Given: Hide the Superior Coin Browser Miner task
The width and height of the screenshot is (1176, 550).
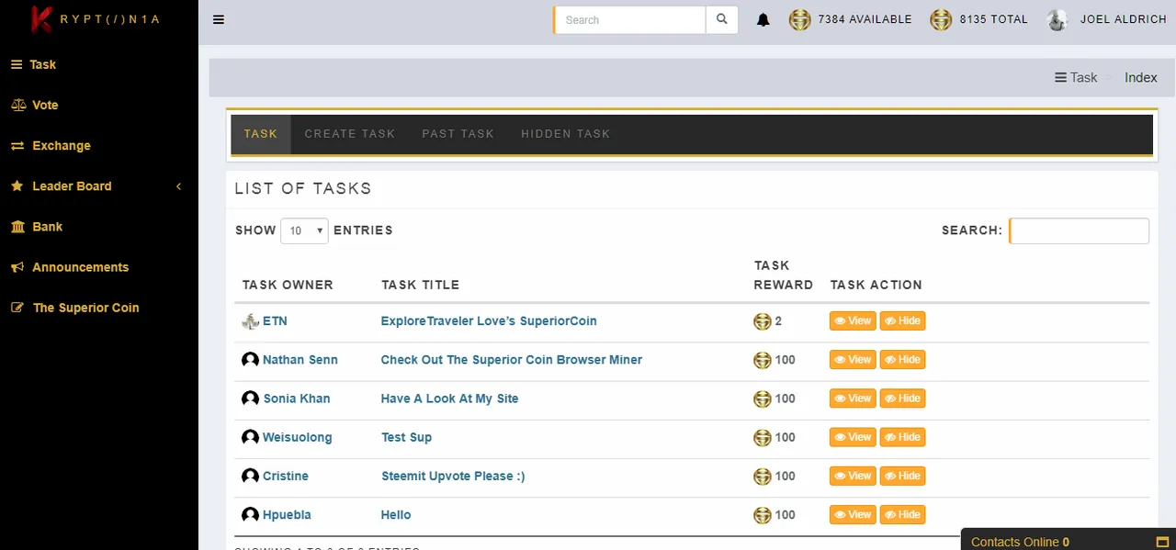Looking at the screenshot, I should pos(902,359).
